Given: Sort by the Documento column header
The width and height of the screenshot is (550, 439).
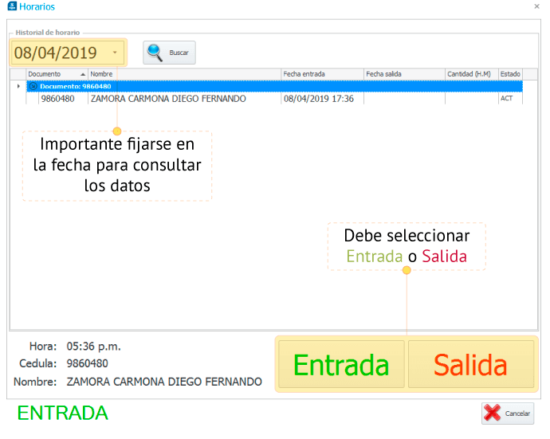Looking at the screenshot, I should 57,74.
